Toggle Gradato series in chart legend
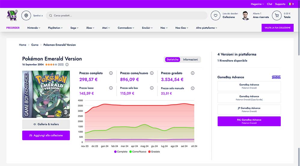This screenshot has height=166, width=300. (x=154, y=152)
